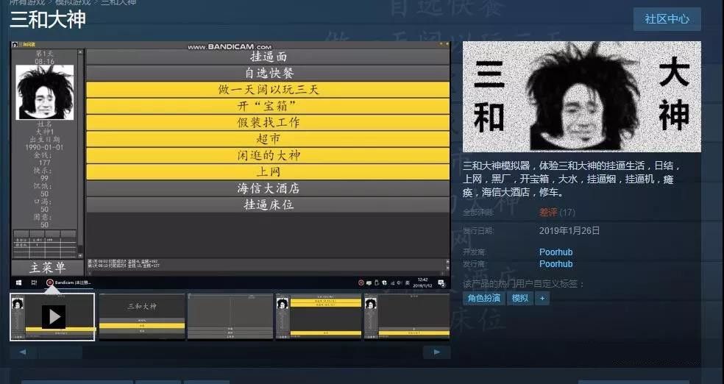Click the 第1天 day label in game
Image resolution: width=724 pixels, height=384 pixels.
coord(45,54)
